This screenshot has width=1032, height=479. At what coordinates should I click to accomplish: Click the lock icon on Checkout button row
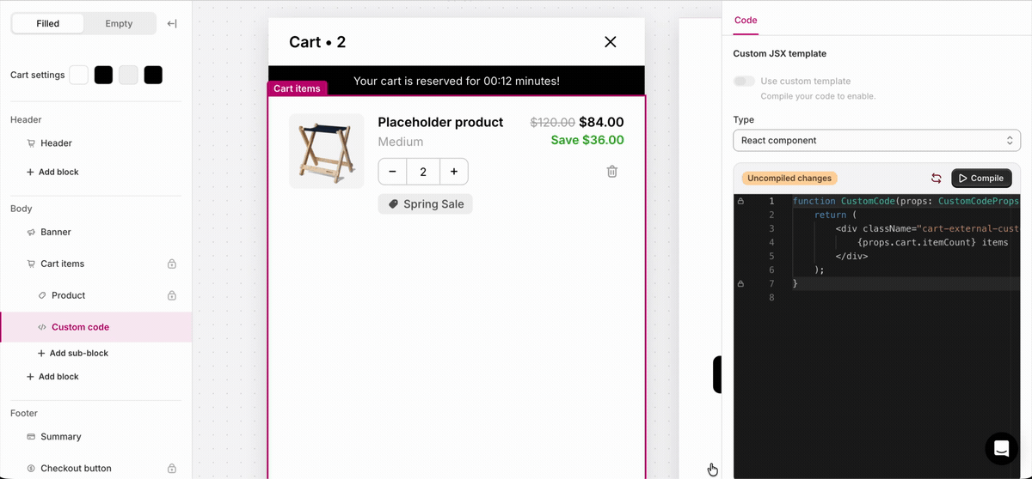(172, 468)
